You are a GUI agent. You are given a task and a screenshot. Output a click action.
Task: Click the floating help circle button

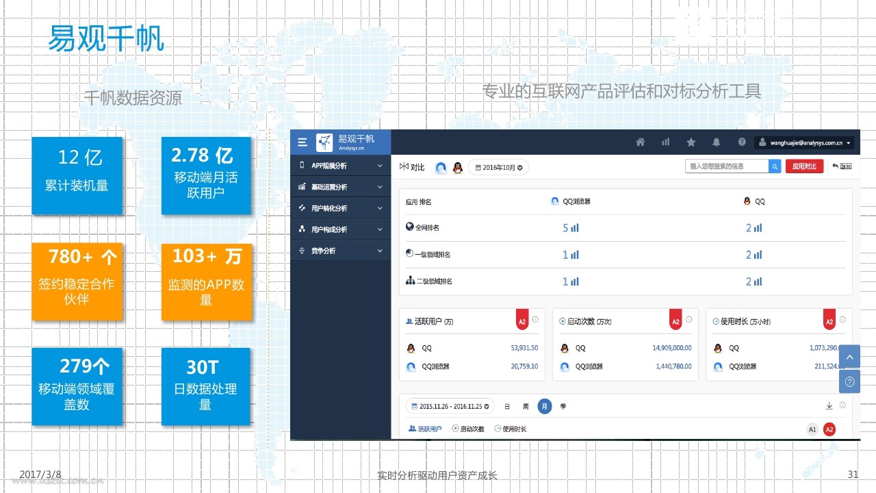849,381
